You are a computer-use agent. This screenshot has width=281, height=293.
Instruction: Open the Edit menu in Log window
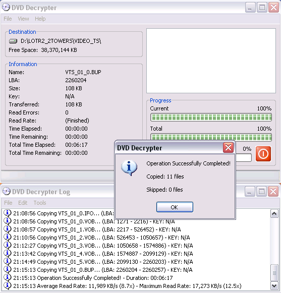pos(23,203)
